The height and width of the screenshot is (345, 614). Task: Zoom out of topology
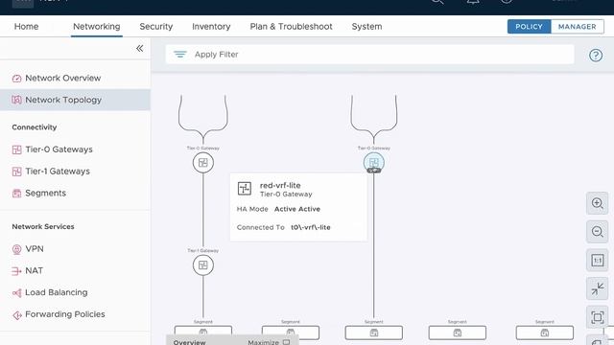point(597,232)
